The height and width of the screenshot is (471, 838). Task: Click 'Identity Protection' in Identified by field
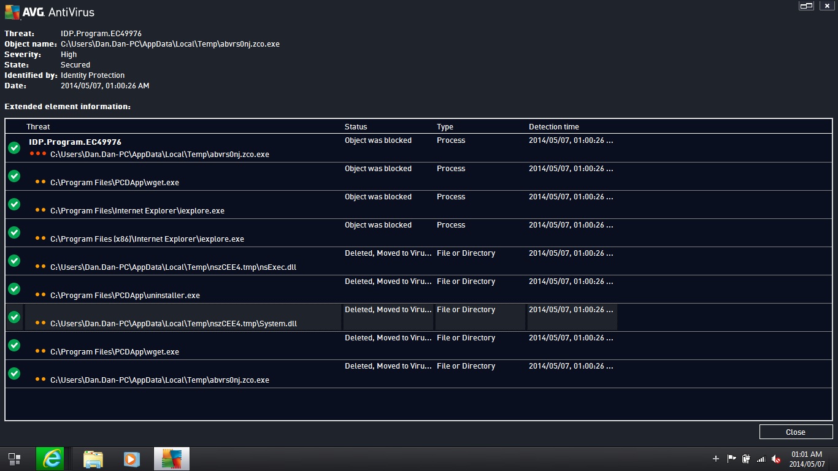point(93,75)
